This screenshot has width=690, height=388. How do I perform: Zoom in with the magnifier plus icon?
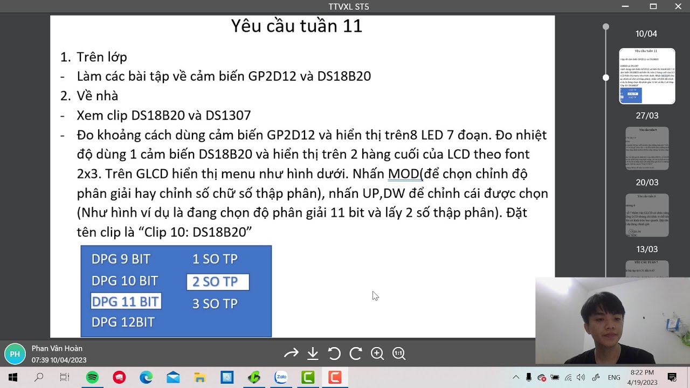[x=377, y=354]
